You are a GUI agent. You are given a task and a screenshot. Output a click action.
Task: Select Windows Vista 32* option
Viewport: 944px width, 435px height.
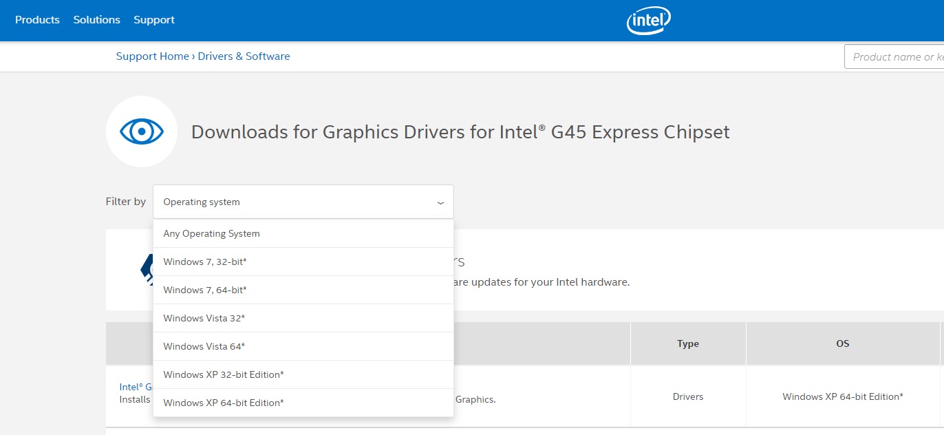pos(303,319)
